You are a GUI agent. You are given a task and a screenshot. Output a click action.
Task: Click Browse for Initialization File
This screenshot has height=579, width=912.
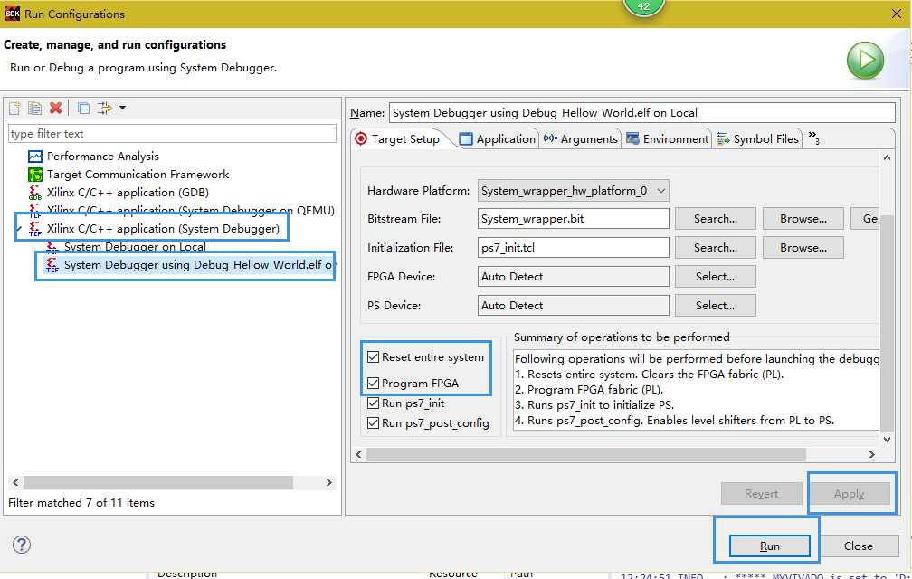(803, 248)
